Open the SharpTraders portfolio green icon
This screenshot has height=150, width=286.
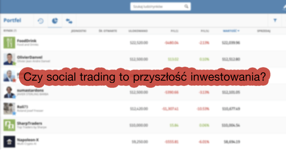[9, 125]
